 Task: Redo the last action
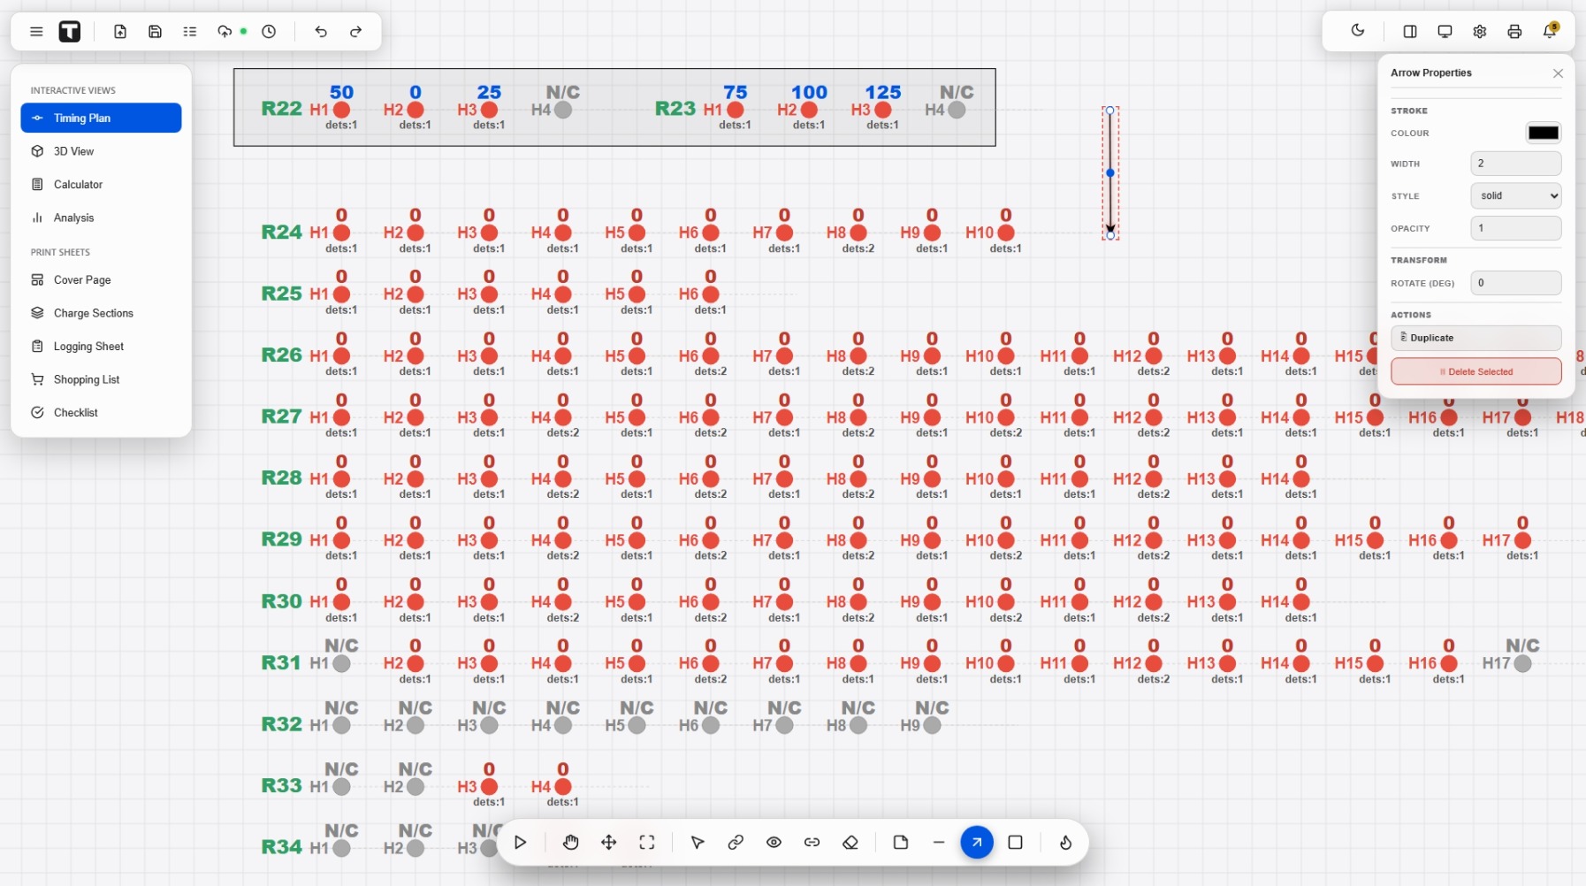coord(355,32)
